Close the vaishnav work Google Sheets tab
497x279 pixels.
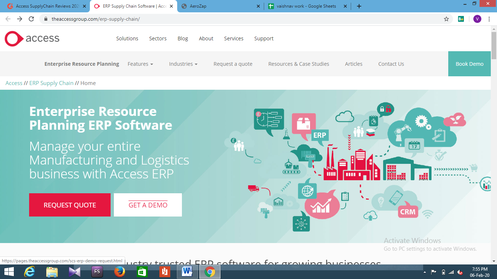(x=345, y=6)
